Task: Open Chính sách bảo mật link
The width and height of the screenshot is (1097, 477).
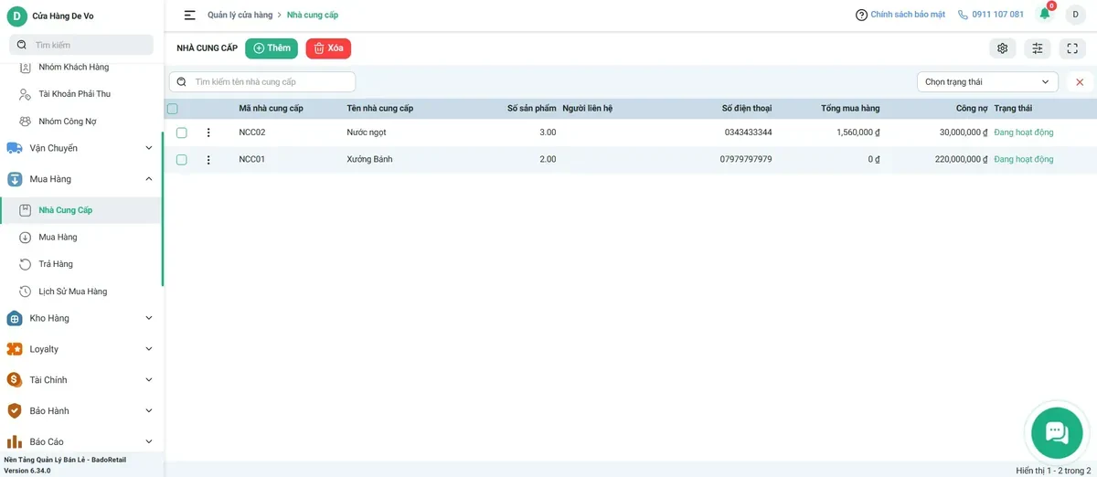Action: click(908, 15)
